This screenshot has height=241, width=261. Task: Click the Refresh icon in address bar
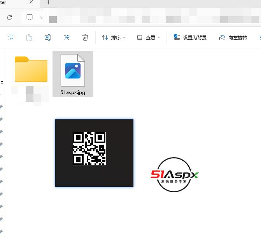[10, 18]
